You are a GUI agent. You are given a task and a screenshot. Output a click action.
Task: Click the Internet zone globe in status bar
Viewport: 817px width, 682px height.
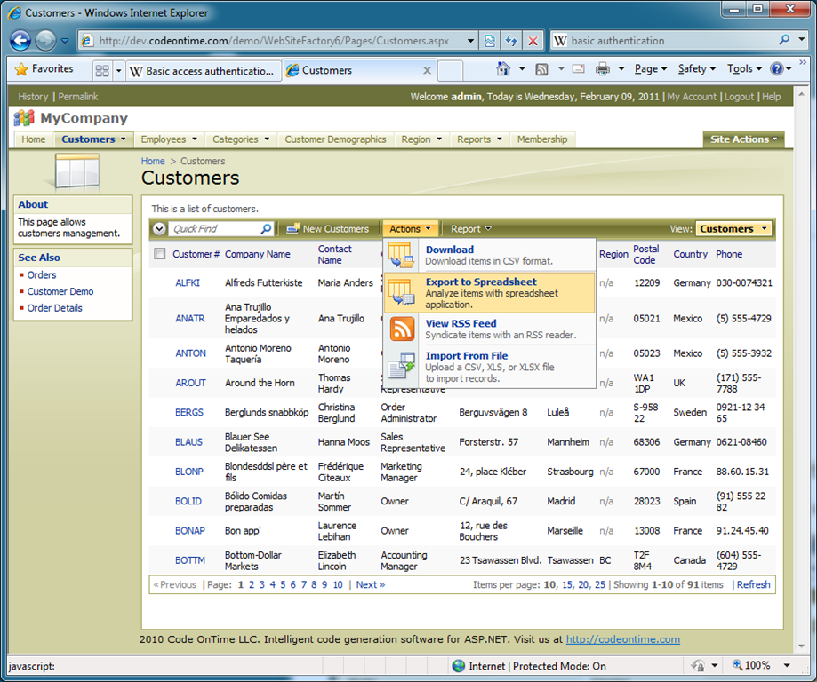[x=459, y=666]
